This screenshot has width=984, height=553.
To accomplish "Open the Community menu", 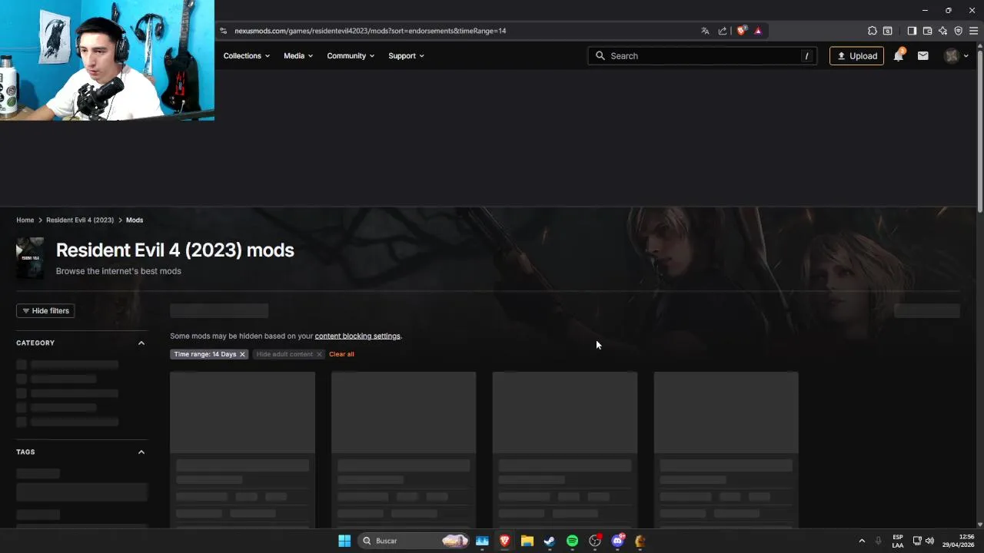I will click(x=351, y=55).
